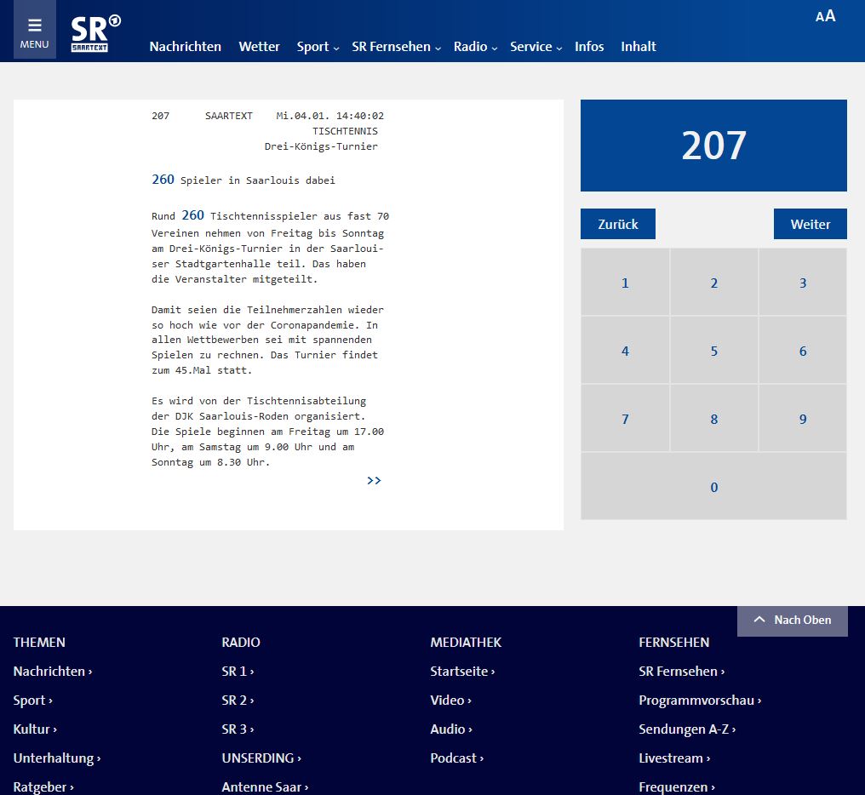Change font size with AA icon

coord(825,16)
